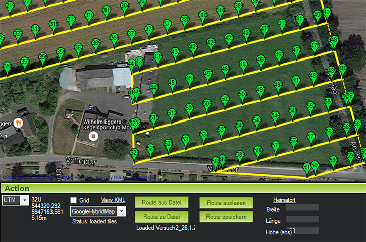Click the orange restaurant icon near Eggers
Screen dimensions: 366x242
[x=18, y=123]
